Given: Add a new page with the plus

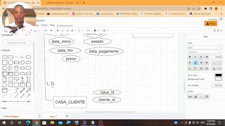Looking at the screenshot, I should (x=67, y=116).
